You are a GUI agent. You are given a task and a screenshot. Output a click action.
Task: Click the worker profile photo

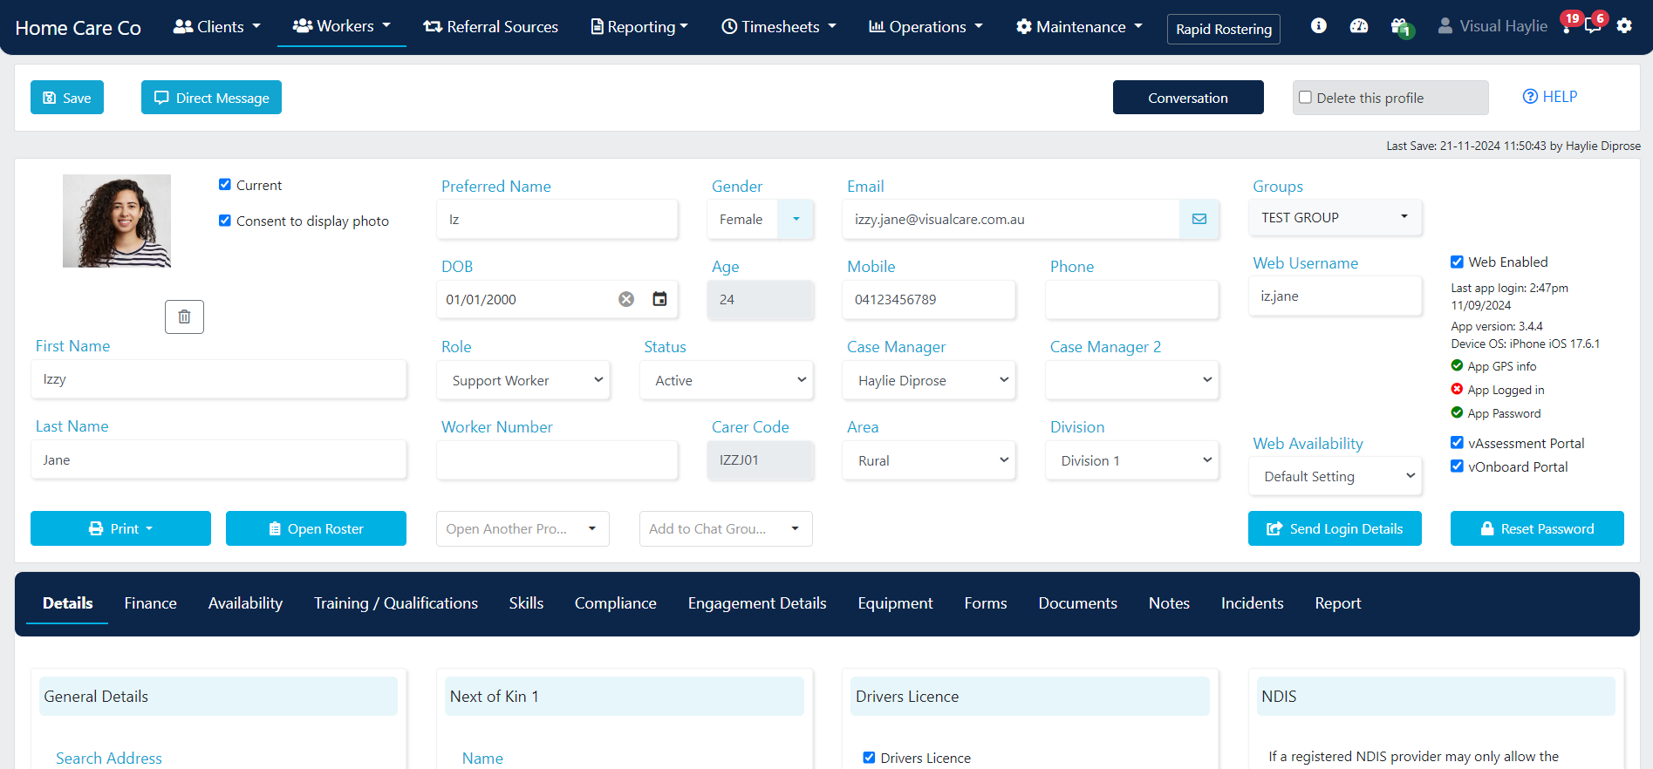click(x=117, y=221)
